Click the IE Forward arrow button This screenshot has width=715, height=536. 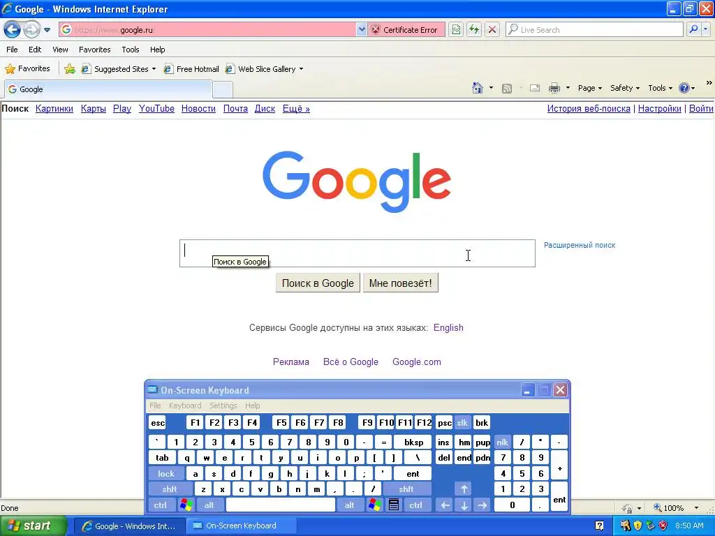point(31,30)
